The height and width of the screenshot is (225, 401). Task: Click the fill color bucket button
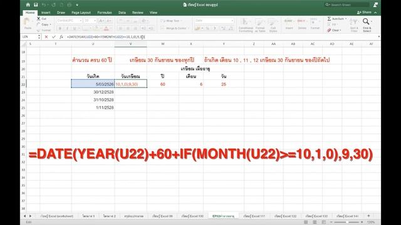(x=96, y=28)
